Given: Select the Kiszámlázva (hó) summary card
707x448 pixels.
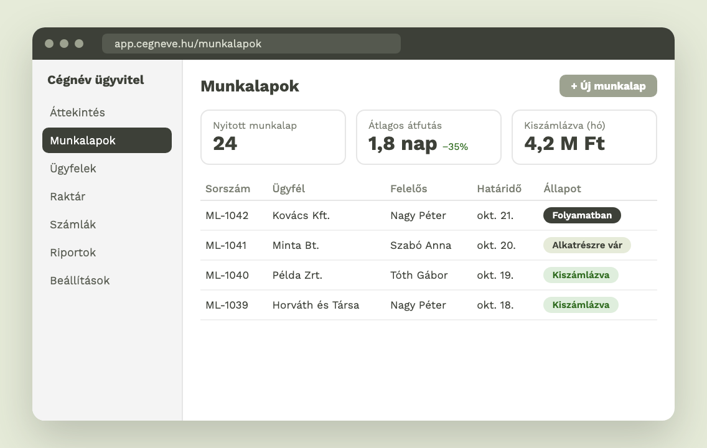Looking at the screenshot, I should [584, 137].
